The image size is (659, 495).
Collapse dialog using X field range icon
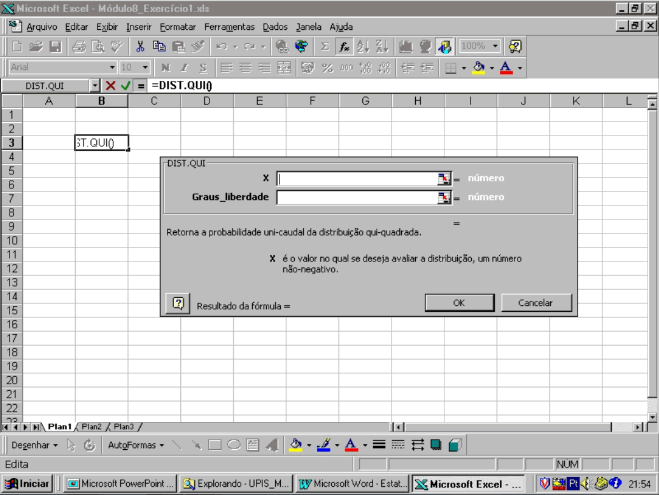pyautogui.click(x=443, y=179)
